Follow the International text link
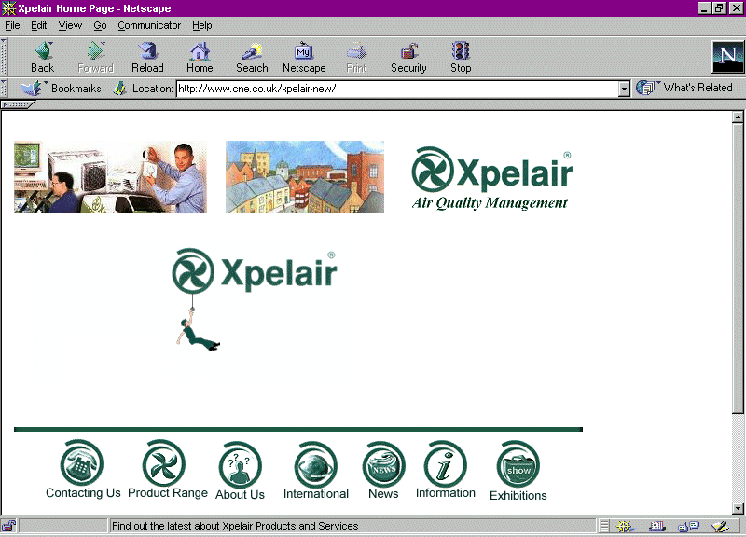The image size is (746, 537). [x=316, y=494]
